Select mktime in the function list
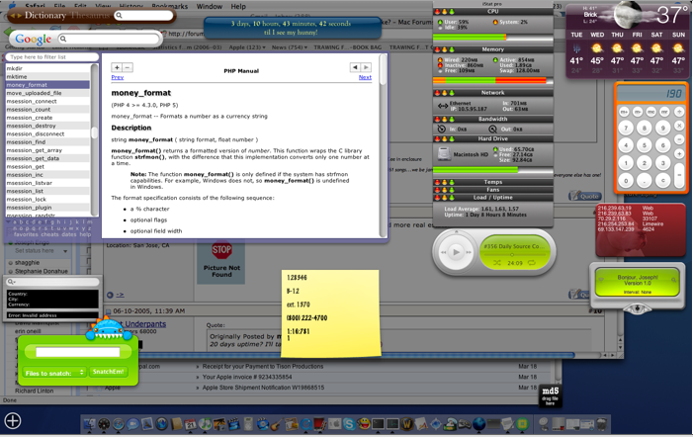Image resolution: width=693 pixels, height=437 pixels. (x=47, y=76)
